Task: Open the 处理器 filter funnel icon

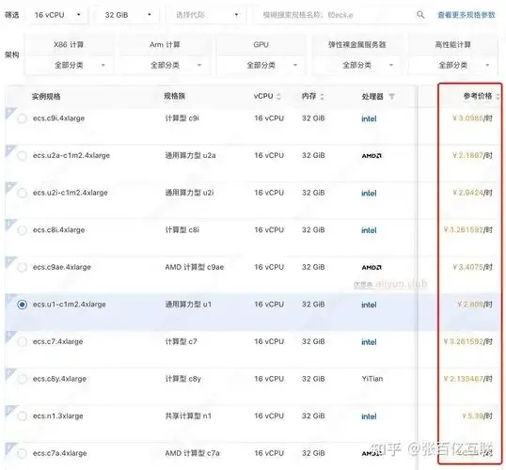Action: coord(391,96)
